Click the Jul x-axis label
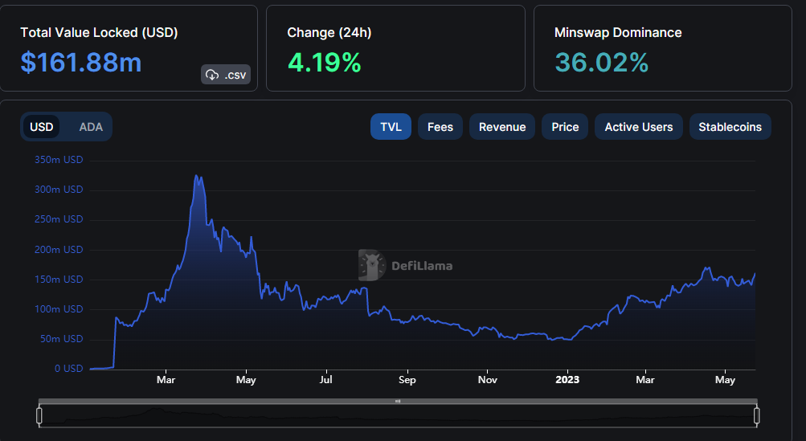The width and height of the screenshot is (806, 441). click(326, 380)
